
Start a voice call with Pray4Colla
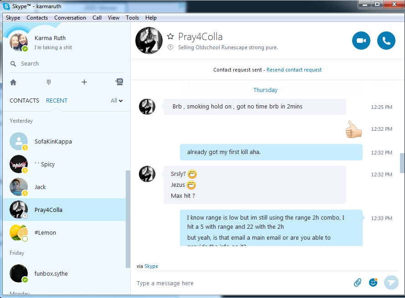386,41
